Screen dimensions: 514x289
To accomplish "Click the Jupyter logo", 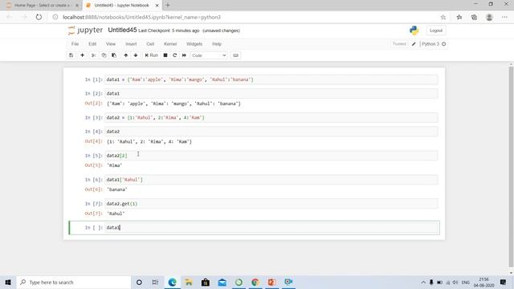I will (x=85, y=31).
